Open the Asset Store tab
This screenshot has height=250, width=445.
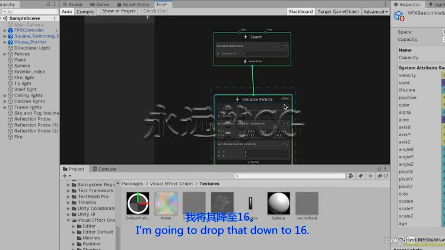(133, 4)
